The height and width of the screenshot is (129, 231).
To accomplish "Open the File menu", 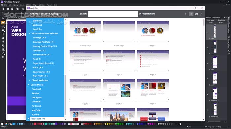I will (x=6, y=5).
